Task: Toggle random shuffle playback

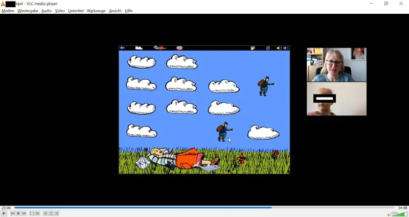Action: (x=57, y=213)
